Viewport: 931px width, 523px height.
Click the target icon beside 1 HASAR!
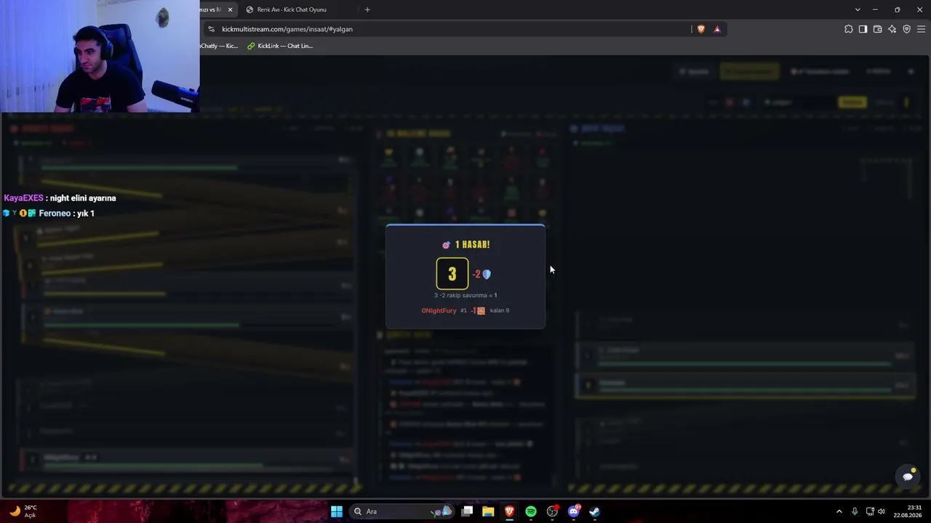(446, 245)
